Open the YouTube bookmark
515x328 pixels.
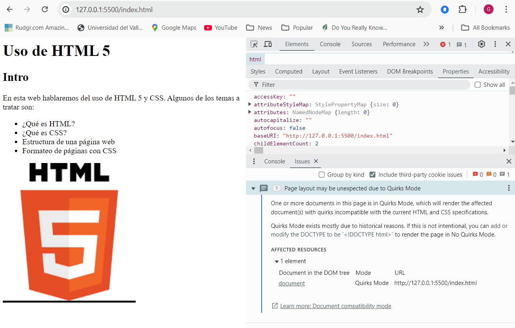click(x=221, y=27)
